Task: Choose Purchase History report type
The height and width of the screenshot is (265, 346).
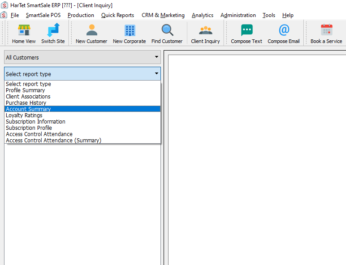Action: pyautogui.click(x=26, y=103)
